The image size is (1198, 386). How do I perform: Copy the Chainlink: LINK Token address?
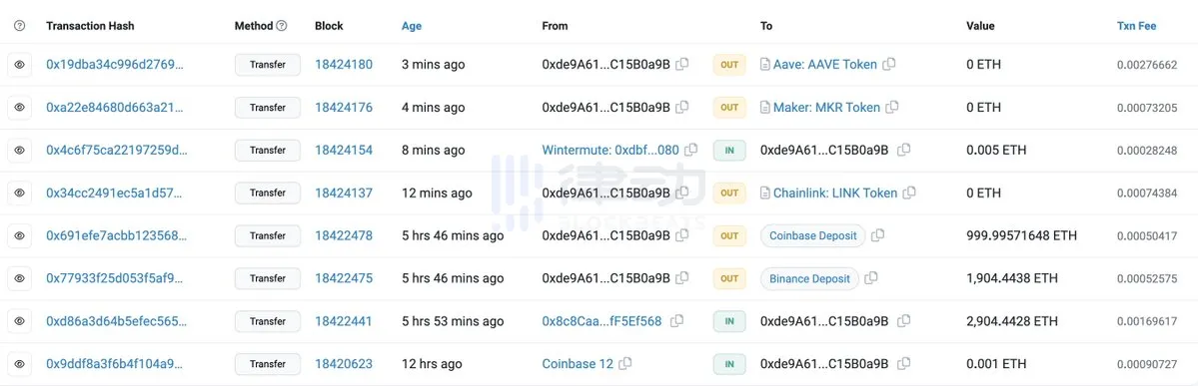tap(909, 193)
